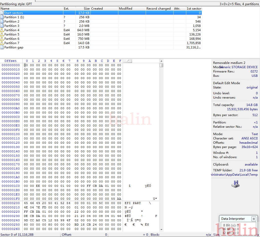260x237 pixels.
Task: Select the Partition 1 (I:) icon
Action: 2,17
